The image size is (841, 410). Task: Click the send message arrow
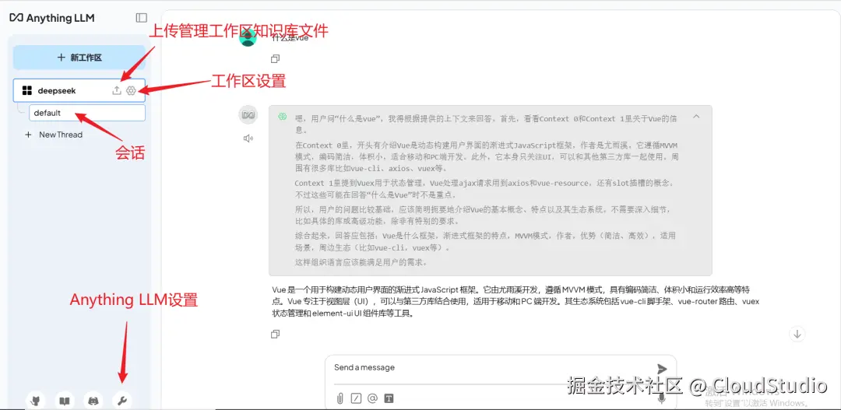point(662,369)
